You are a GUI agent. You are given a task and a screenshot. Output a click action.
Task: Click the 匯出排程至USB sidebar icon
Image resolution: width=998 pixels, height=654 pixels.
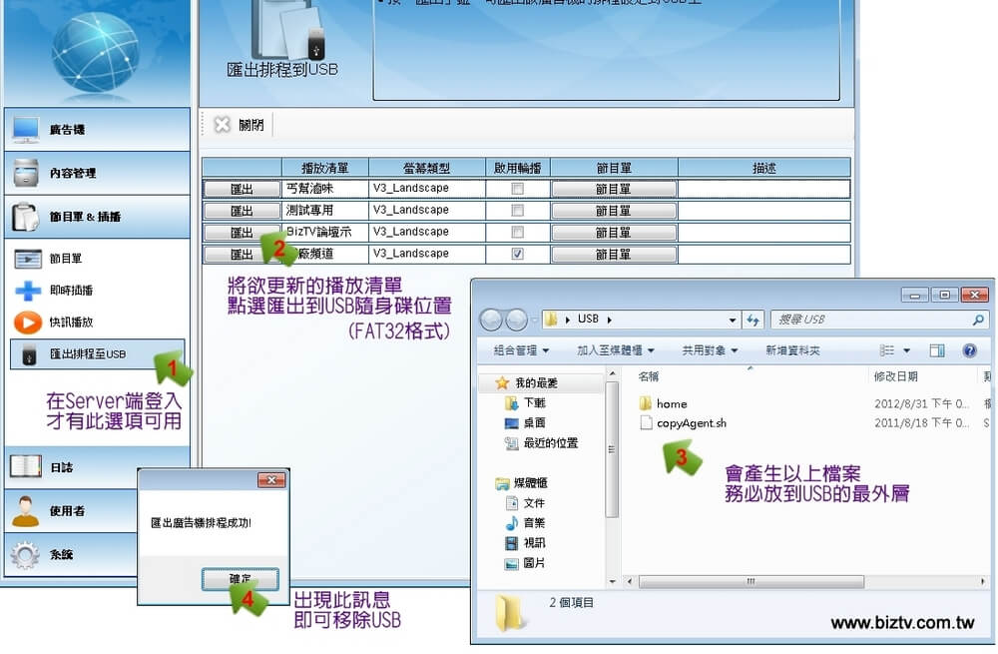click(28, 353)
